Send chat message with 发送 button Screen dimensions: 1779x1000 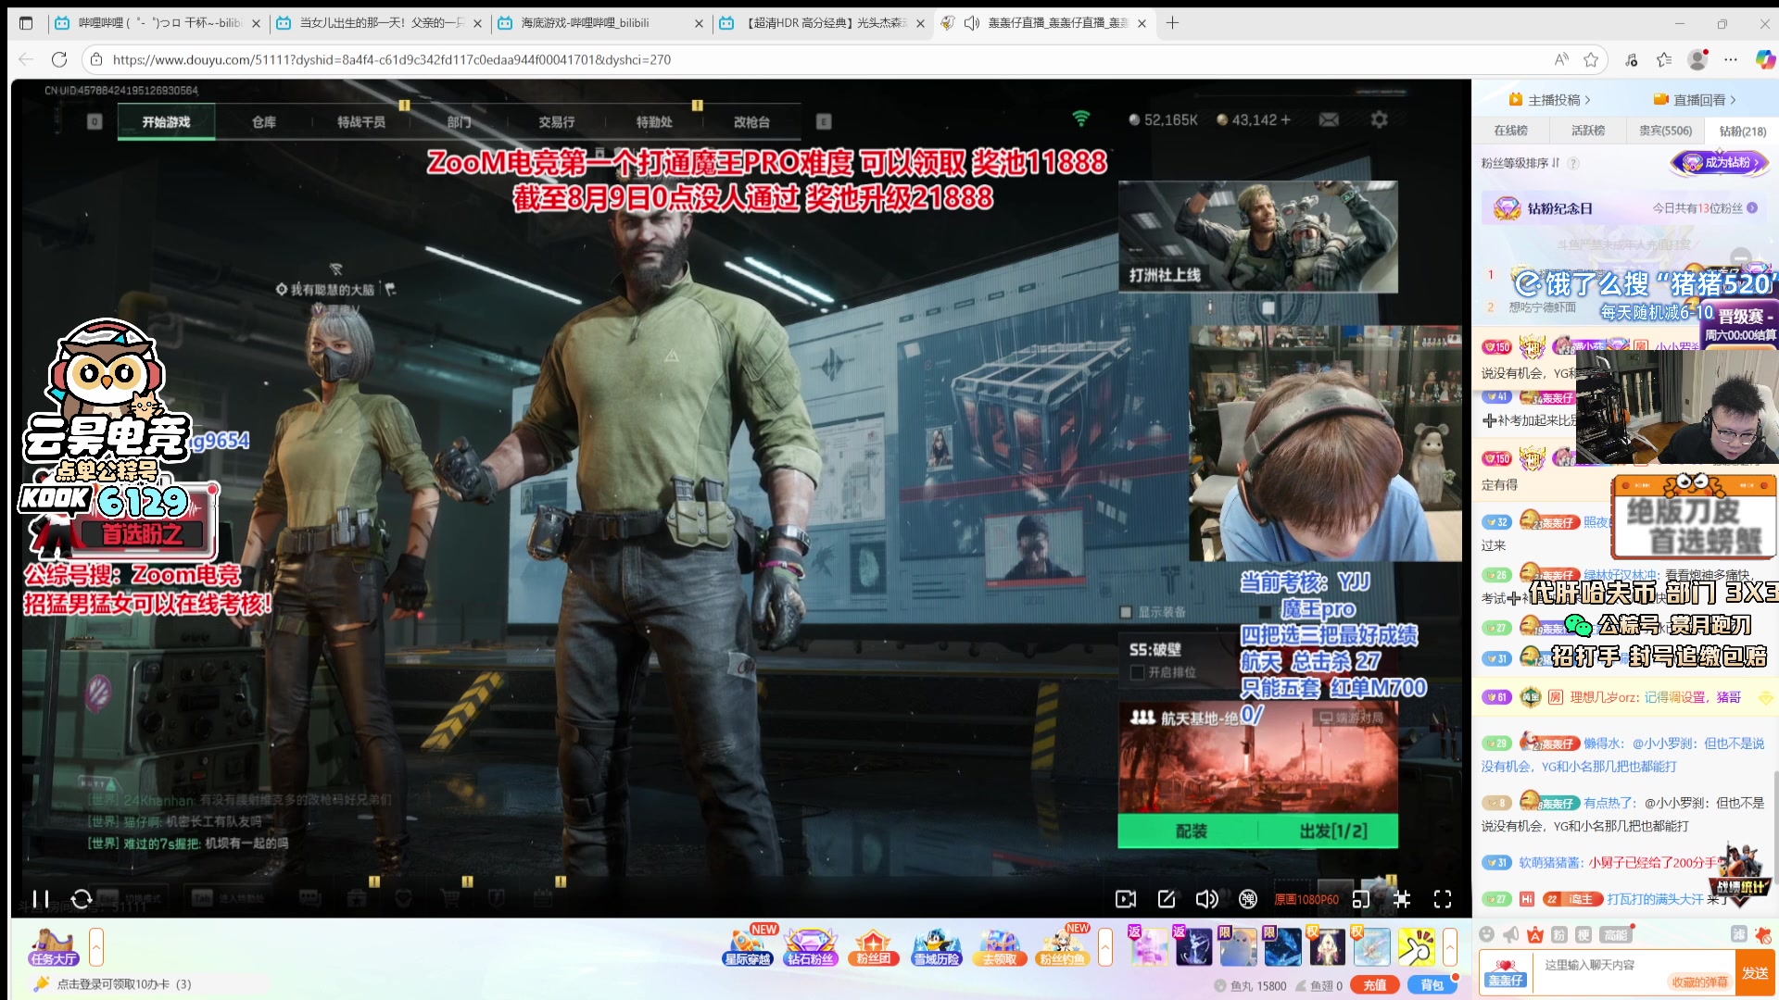tap(1755, 973)
